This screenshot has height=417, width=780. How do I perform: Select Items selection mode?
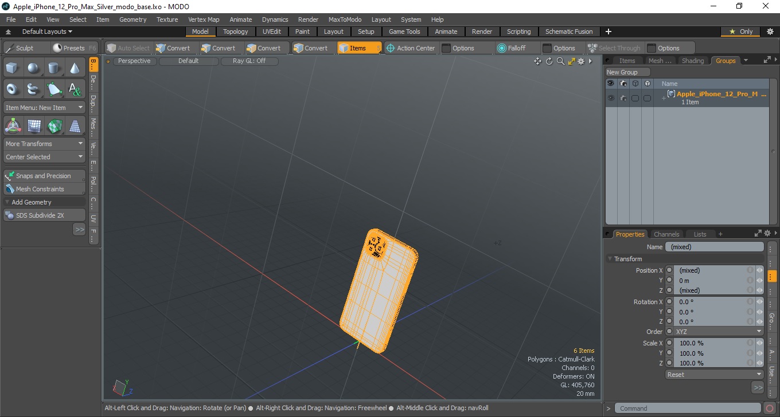[x=359, y=48]
